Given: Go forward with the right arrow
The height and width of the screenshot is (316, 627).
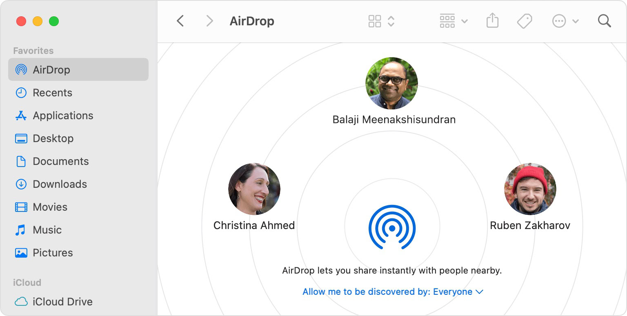Looking at the screenshot, I should tap(209, 21).
